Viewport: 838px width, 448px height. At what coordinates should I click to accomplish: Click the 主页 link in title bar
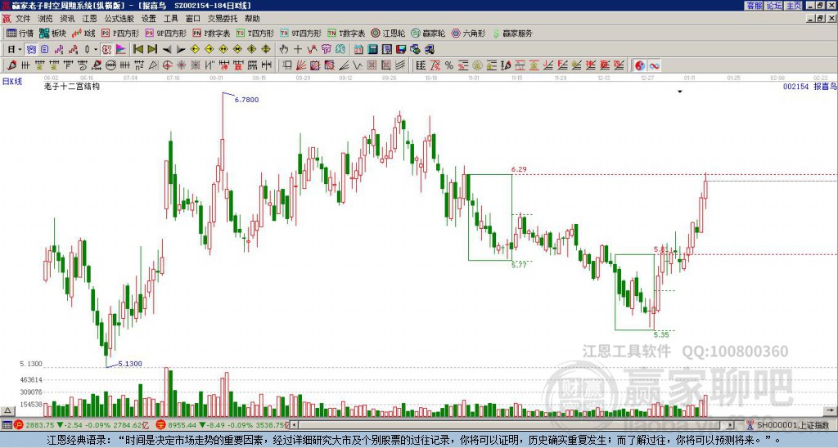tap(794, 6)
